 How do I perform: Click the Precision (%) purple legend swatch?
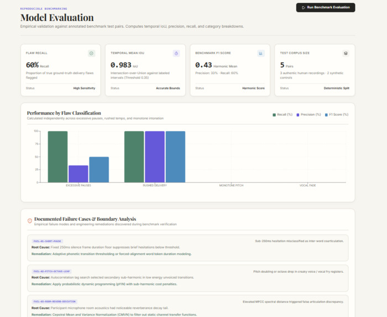[x=297, y=115]
